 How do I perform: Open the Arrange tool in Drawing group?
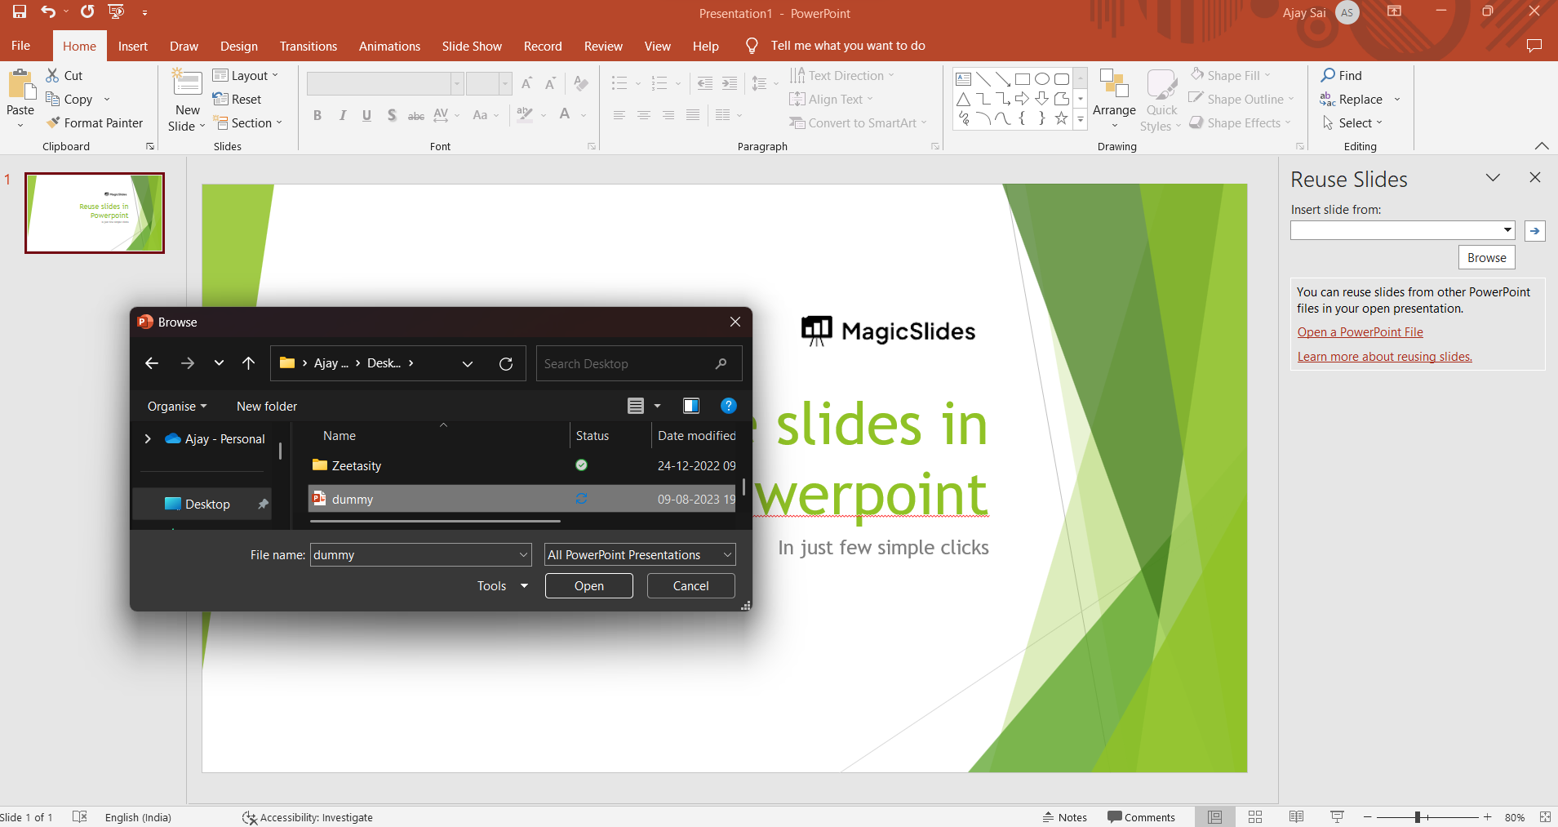coord(1114,98)
